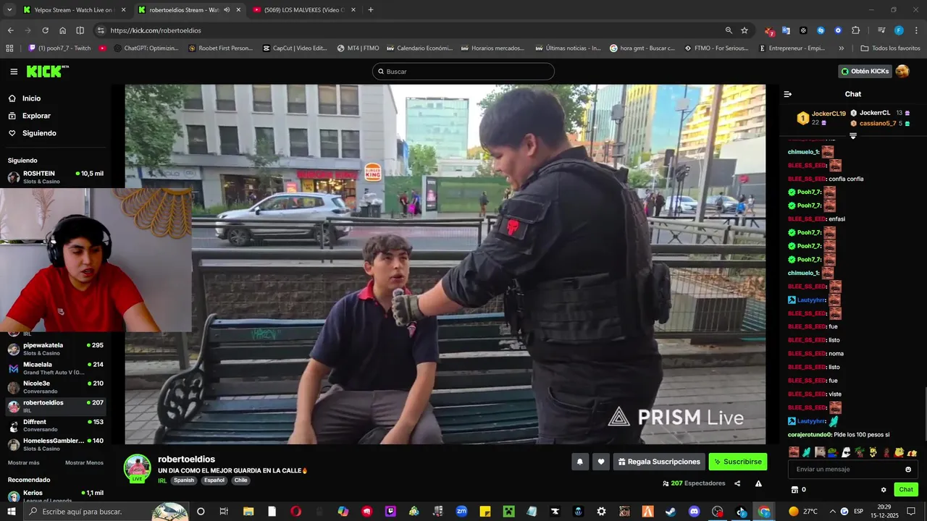The width and height of the screenshot is (927, 521).
Task: Open the Kick hamburger menu
Action: tap(14, 72)
